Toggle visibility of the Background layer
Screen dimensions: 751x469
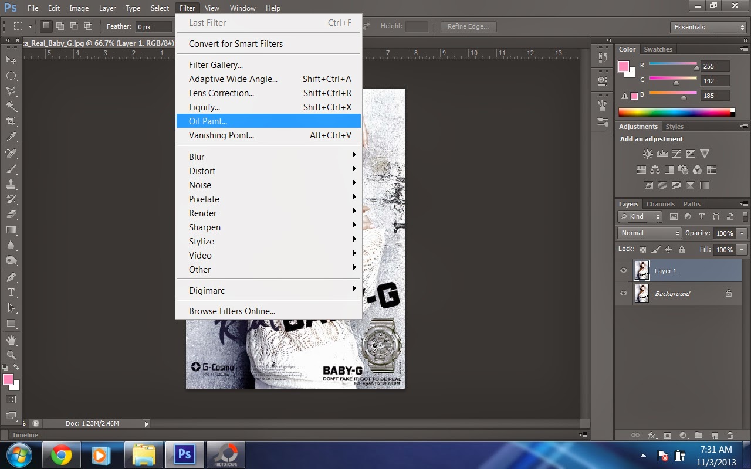[x=624, y=294]
